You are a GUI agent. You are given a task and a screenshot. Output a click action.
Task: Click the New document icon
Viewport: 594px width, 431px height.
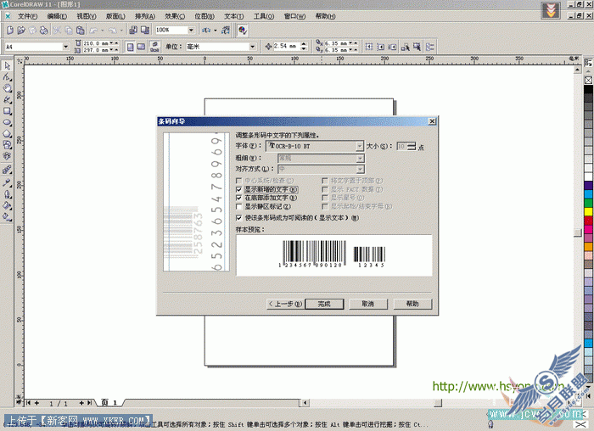10,30
